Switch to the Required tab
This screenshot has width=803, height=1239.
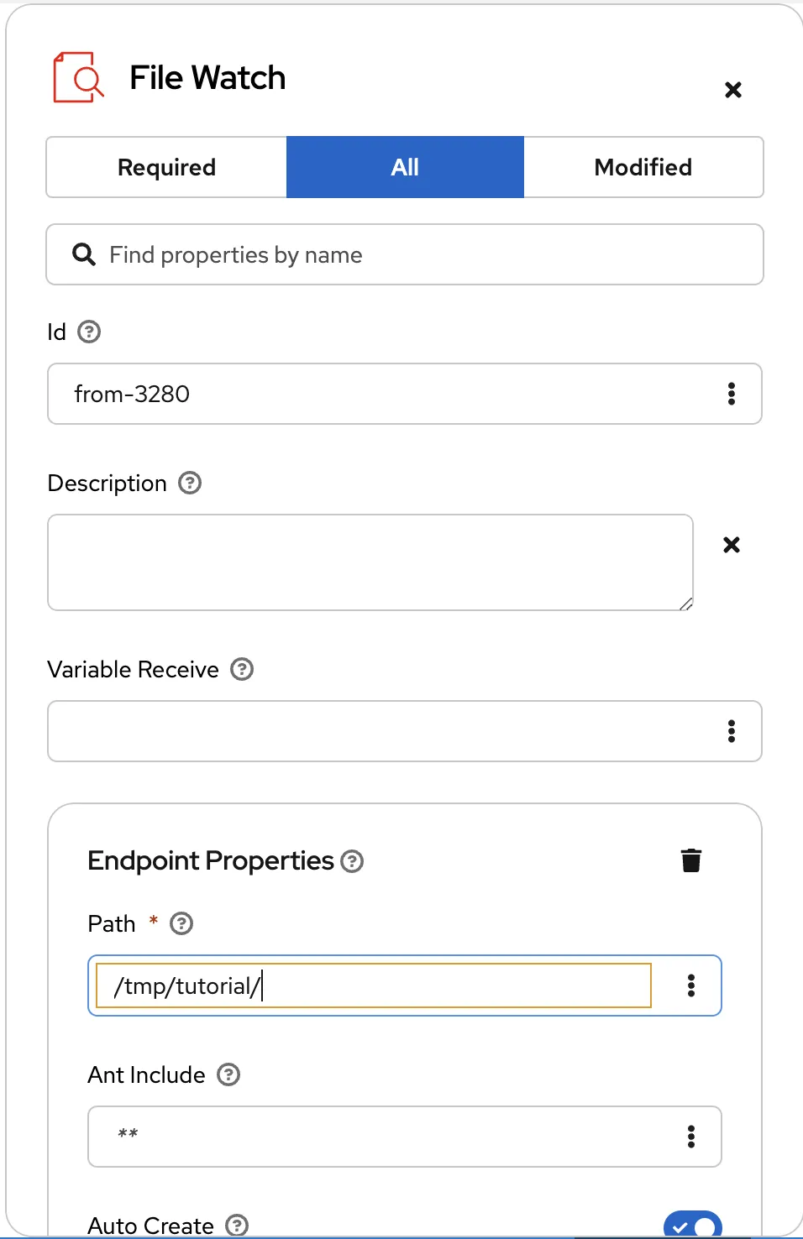165,167
